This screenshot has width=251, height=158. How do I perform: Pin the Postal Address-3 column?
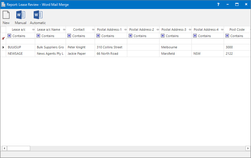(x=190, y=30)
